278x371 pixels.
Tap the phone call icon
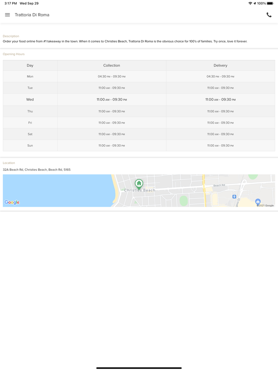click(x=269, y=15)
